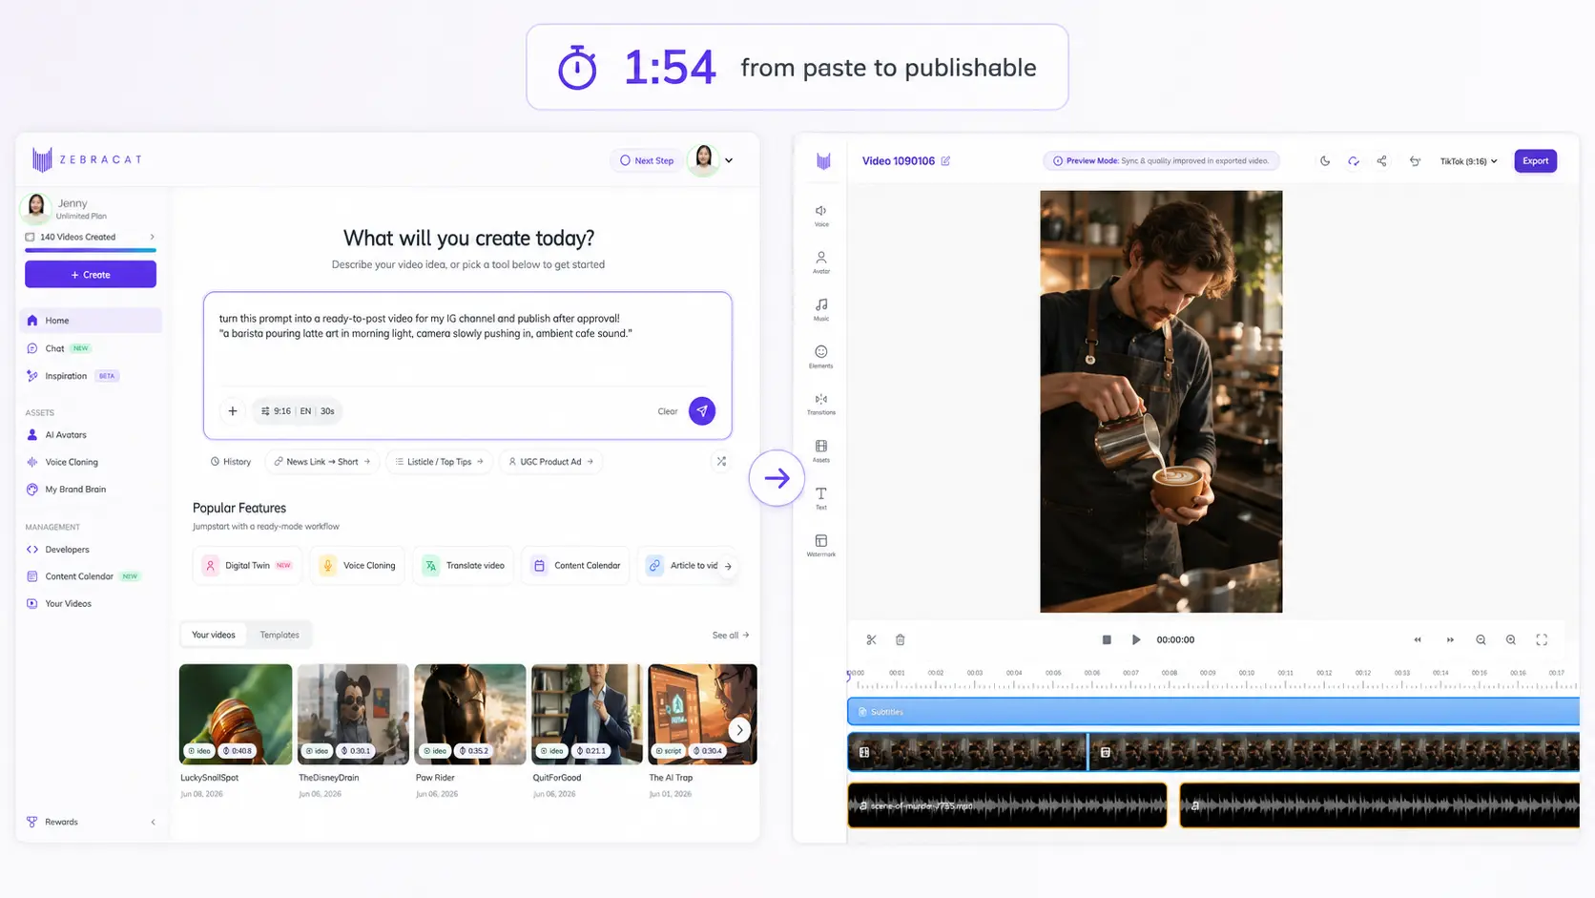Toggle fullscreen preview
Screen dimensions: 1595x898
click(1542, 639)
